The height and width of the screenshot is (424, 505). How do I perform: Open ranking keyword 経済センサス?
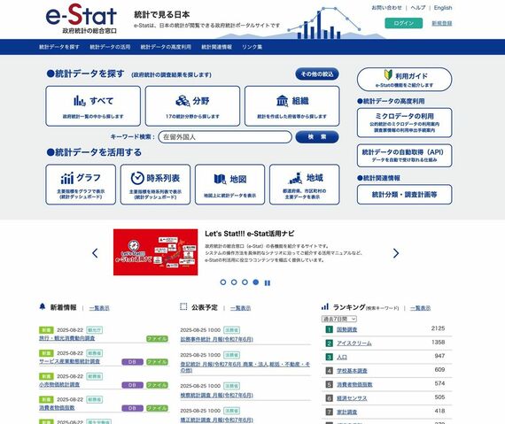352,398
